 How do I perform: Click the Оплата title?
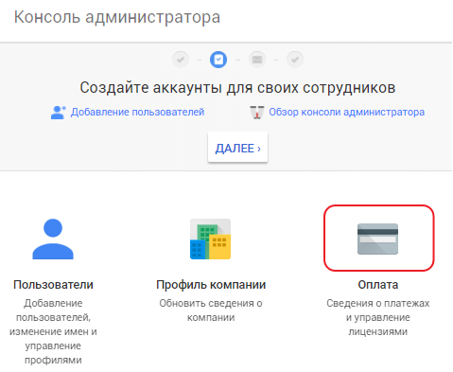377,285
